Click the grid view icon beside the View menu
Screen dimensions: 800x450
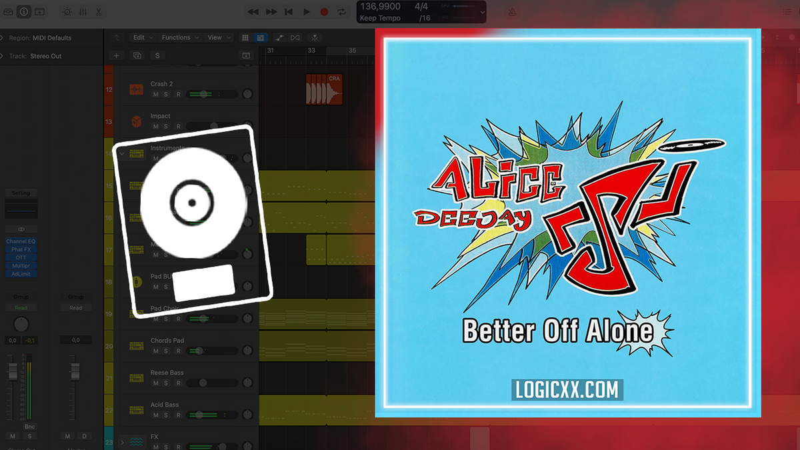click(x=245, y=37)
